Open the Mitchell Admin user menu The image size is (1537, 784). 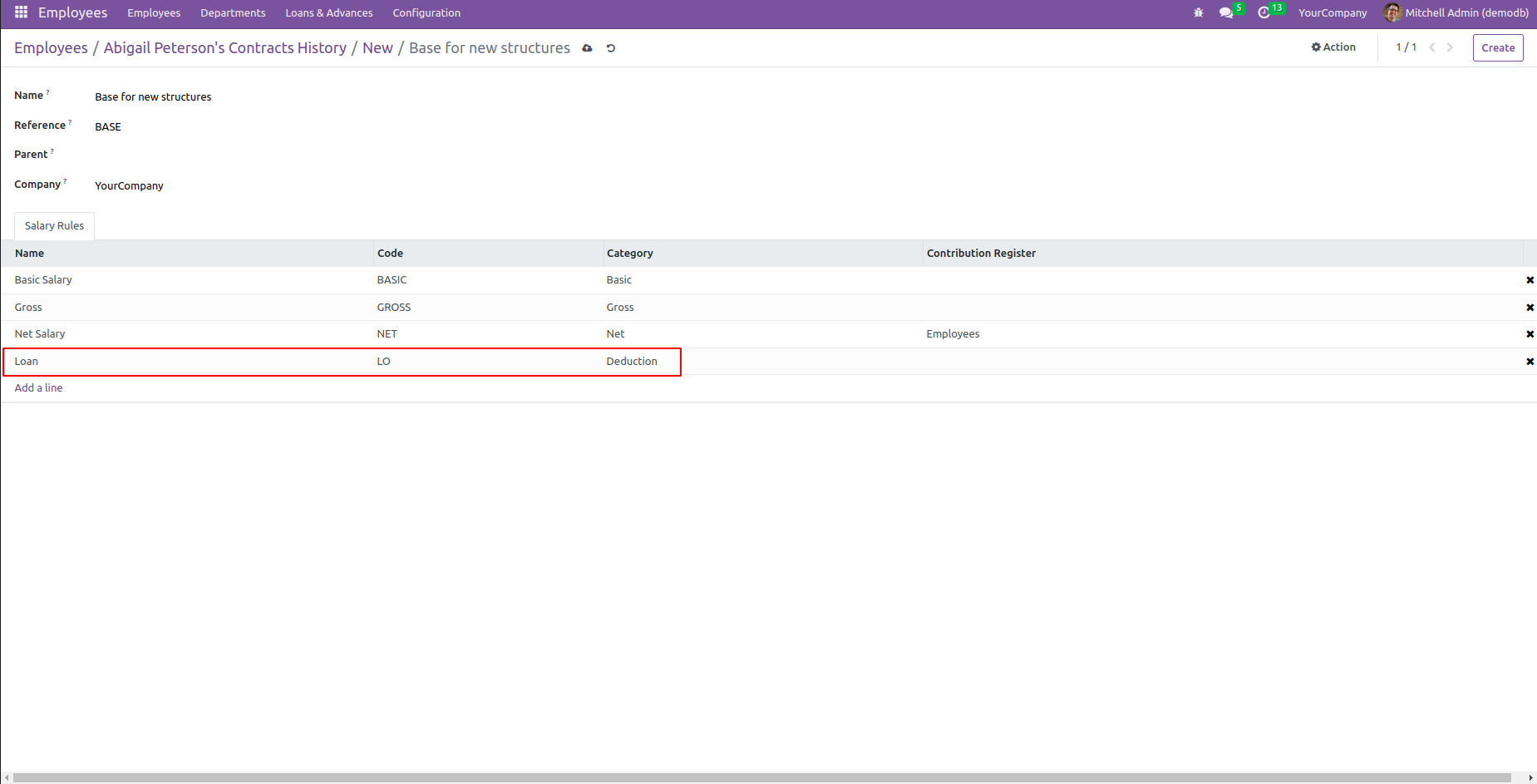1456,12
